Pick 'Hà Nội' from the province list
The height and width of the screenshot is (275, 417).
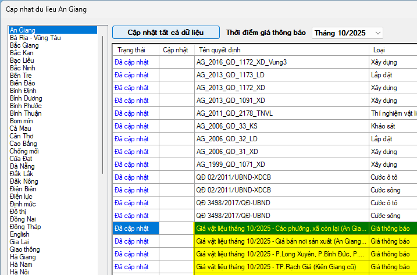click(x=20, y=272)
